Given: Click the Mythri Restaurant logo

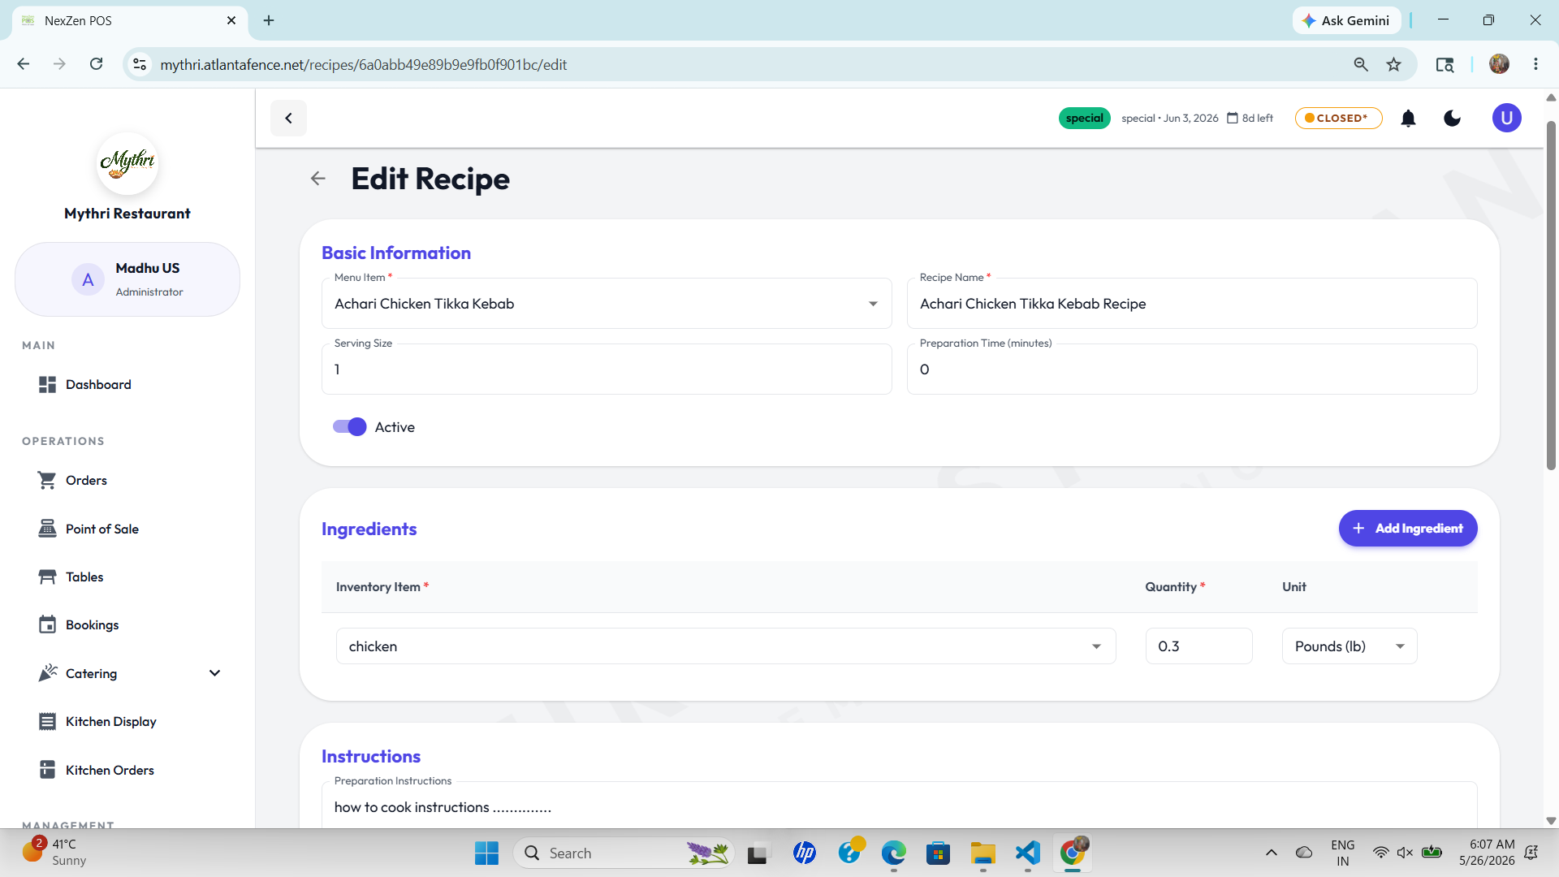Looking at the screenshot, I should 127,163.
